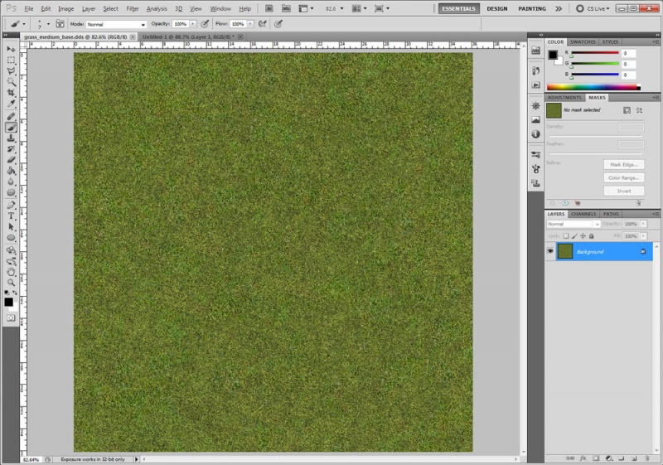Select the Crop tool
The height and width of the screenshot is (465, 663).
coord(12,93)
